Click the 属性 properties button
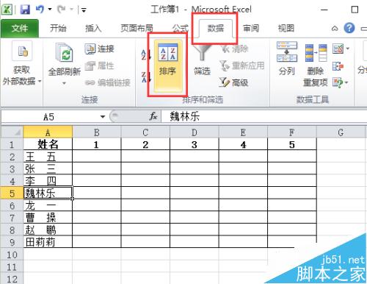 [x=100, y=65]
